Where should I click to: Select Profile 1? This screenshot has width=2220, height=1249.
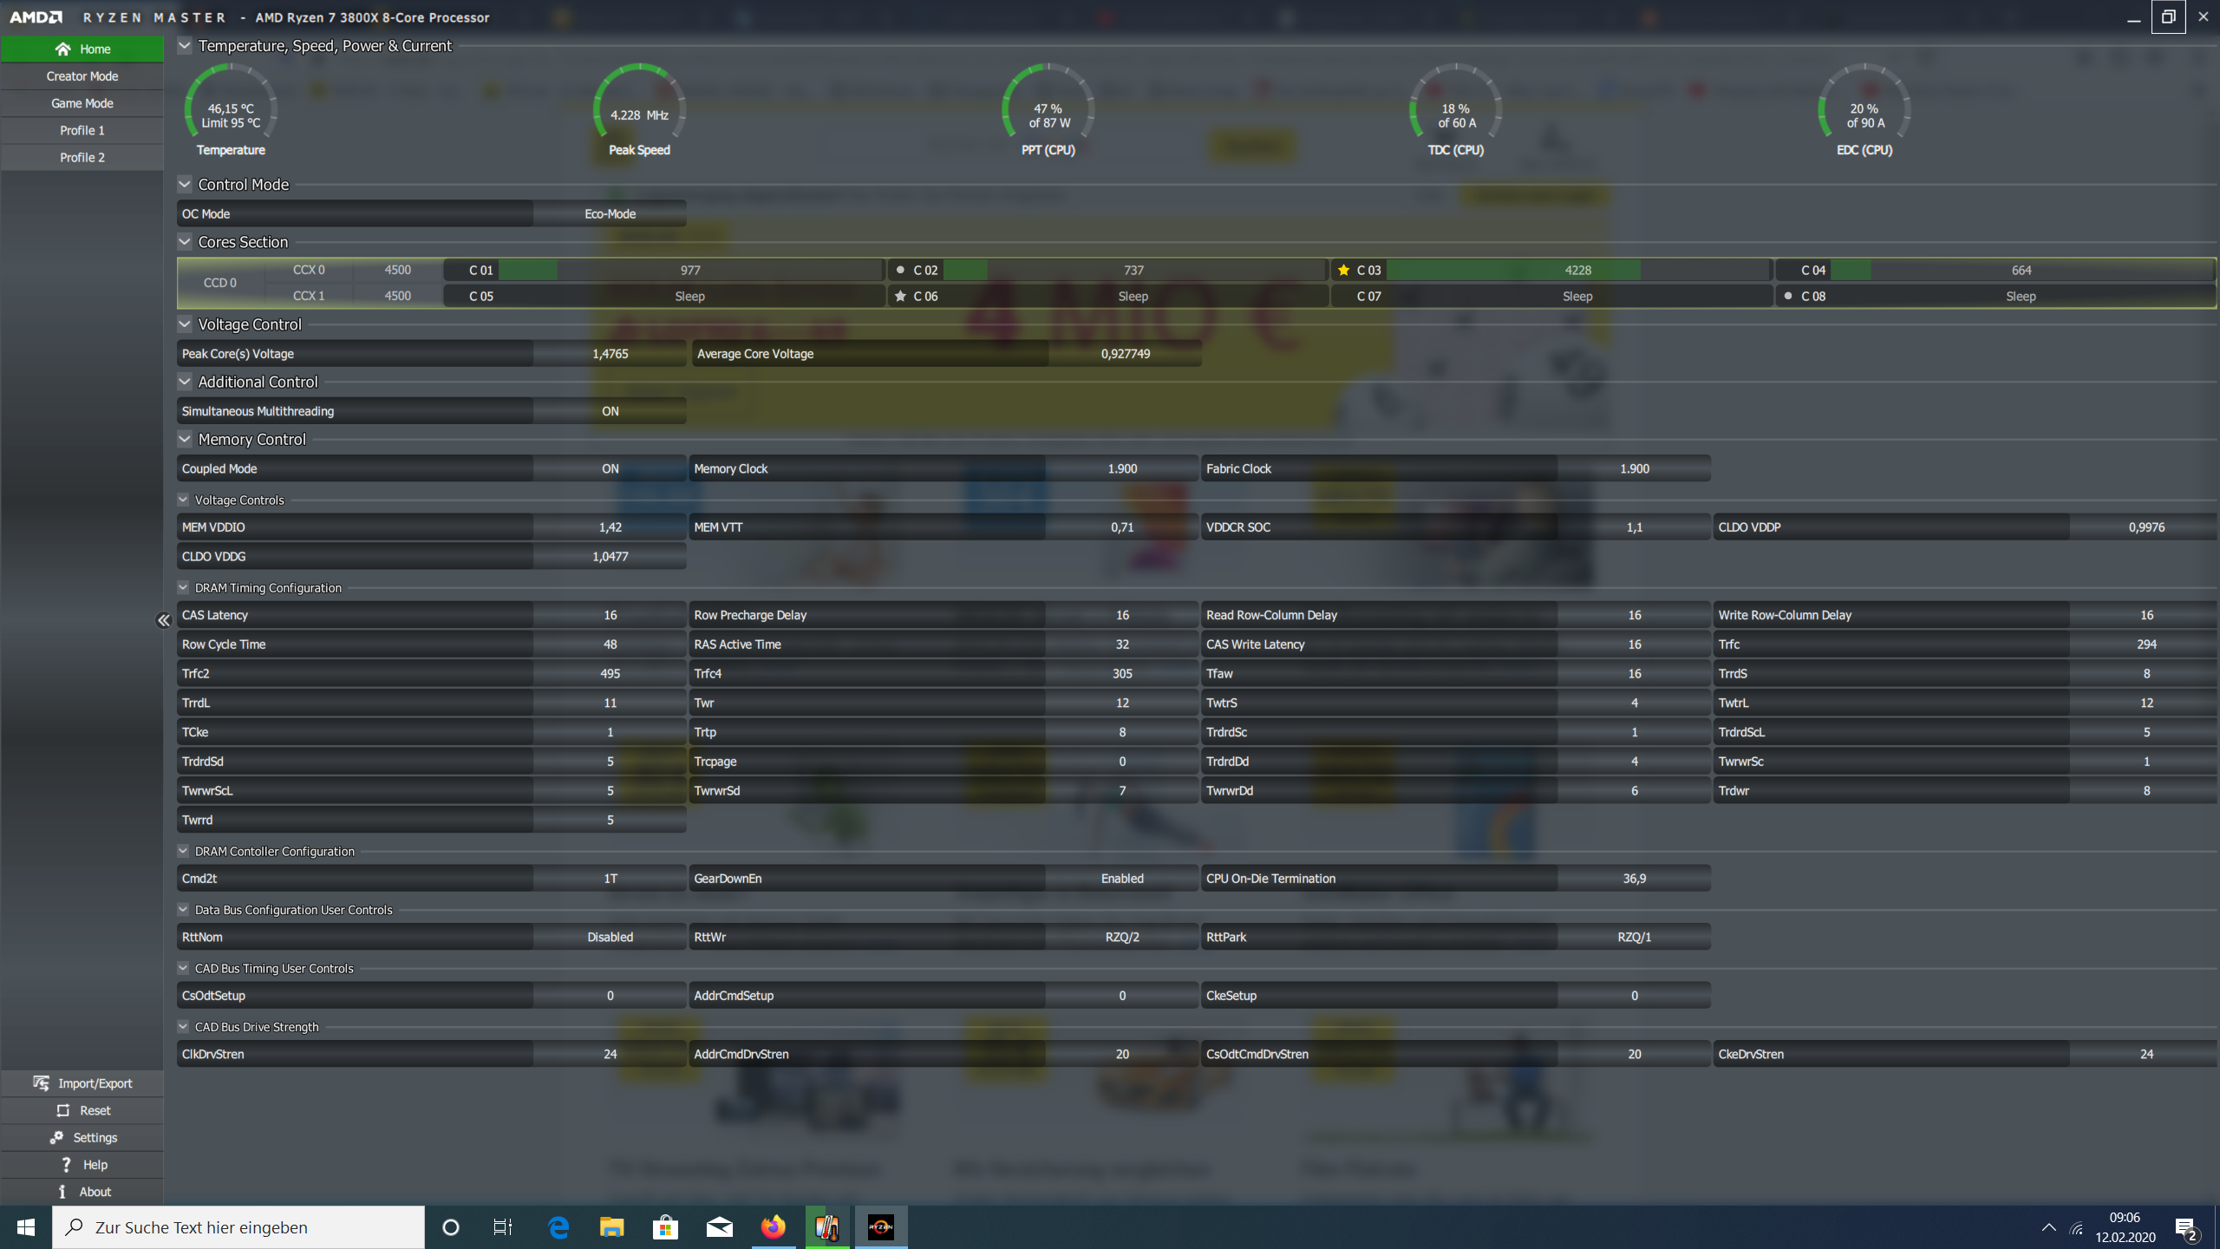[82, 130]
